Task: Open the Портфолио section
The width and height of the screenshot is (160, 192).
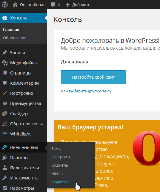Action: tap(24, 93)
